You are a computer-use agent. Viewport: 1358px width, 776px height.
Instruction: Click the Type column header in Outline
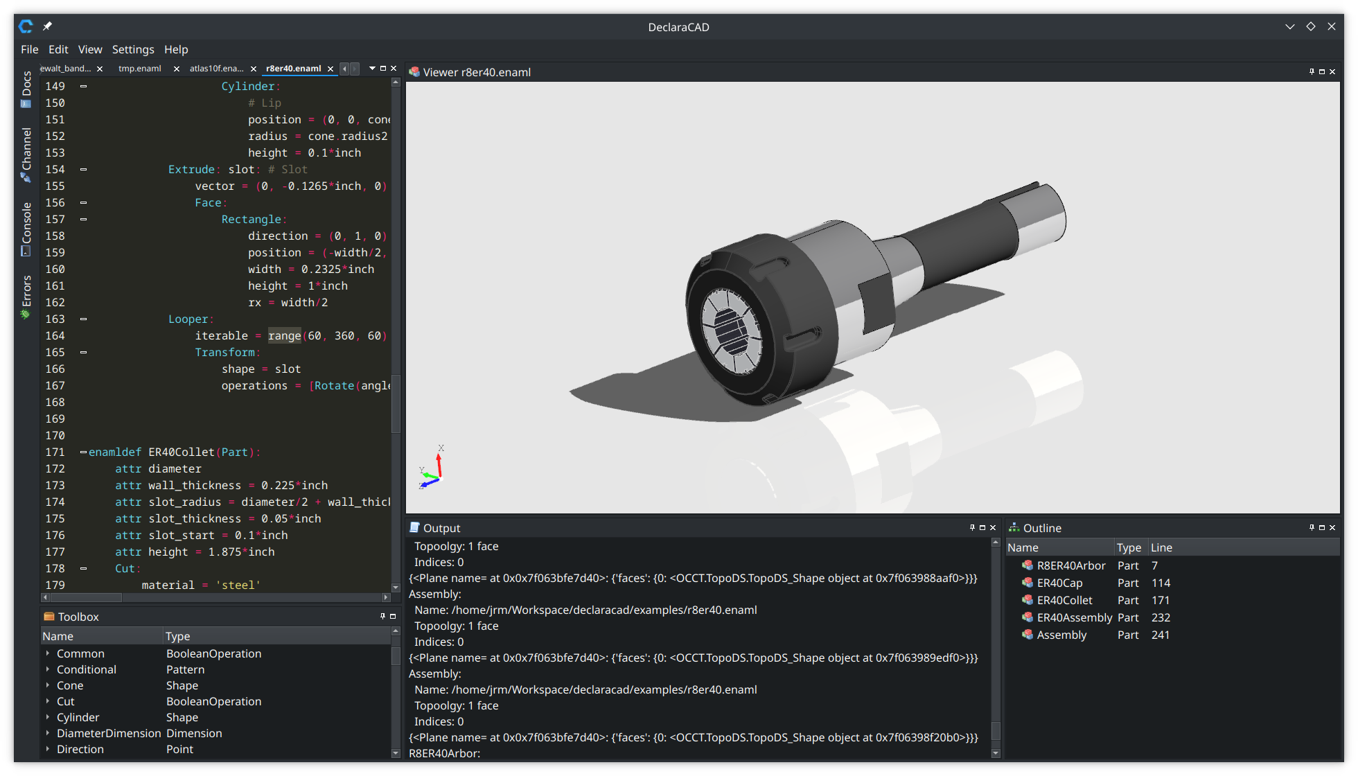[x=1129, y=547]
